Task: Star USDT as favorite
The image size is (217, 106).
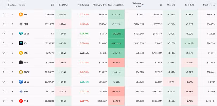Action: [3, 34]
